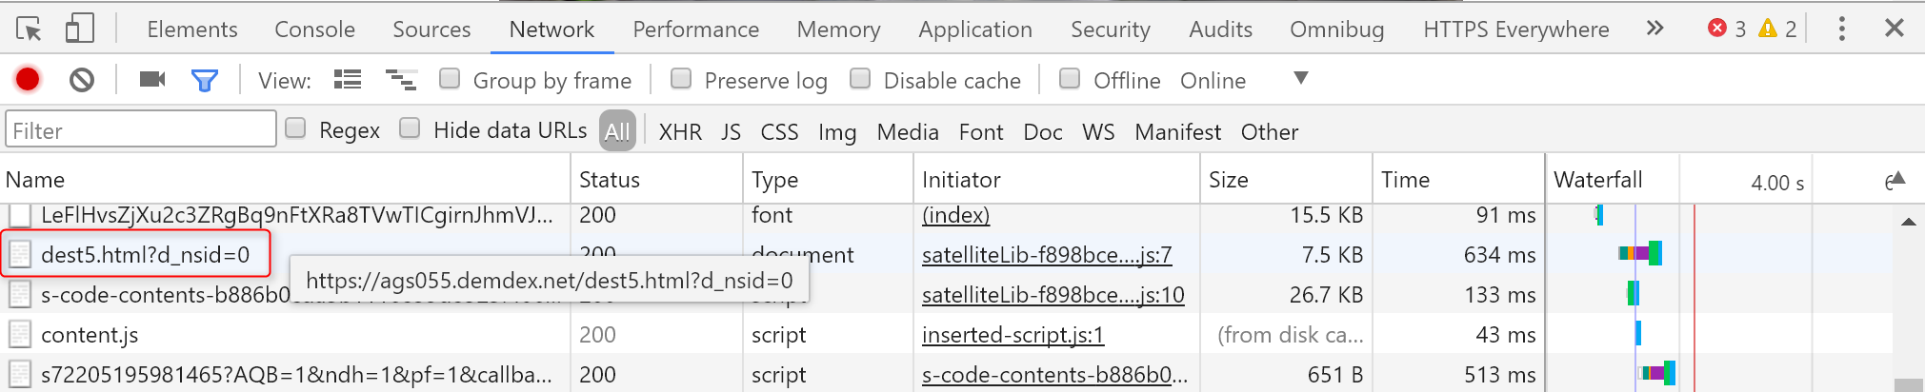Expand the hidden tabs chevron
The width and height of the screenshot is (1925, 392).
tap(1654, 29)
